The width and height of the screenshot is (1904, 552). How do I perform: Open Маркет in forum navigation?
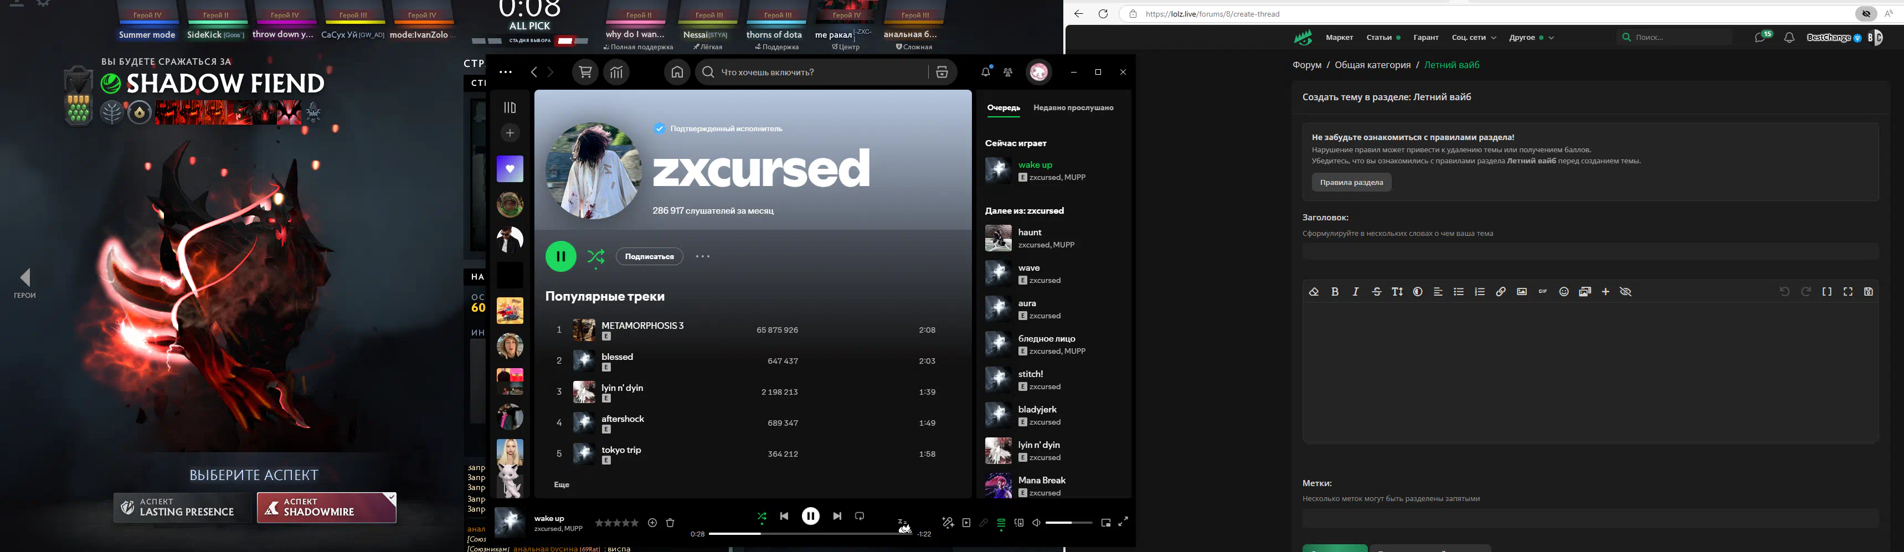[x=1339, y=38]
